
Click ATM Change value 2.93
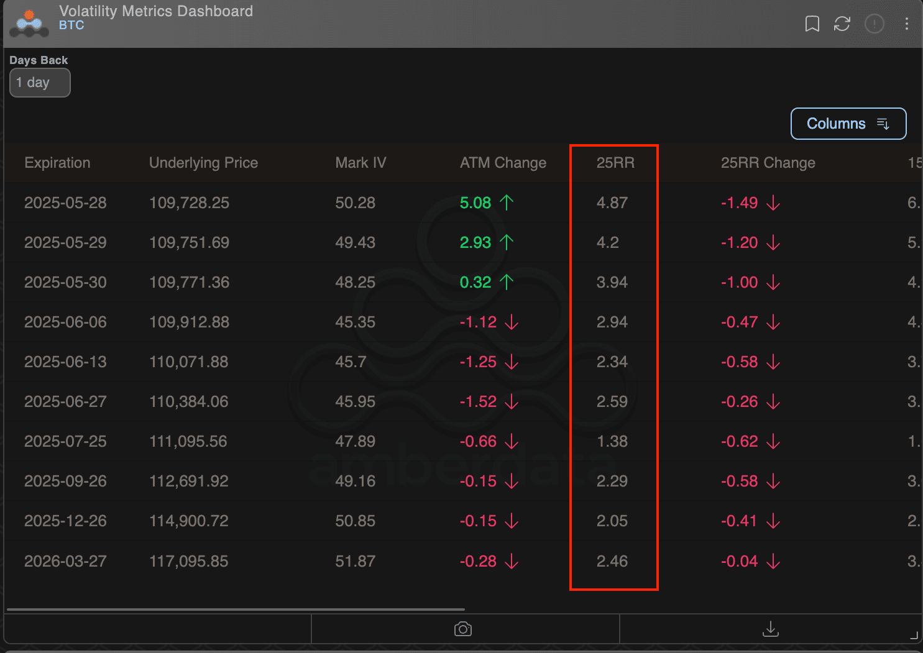tap(475, 242)
